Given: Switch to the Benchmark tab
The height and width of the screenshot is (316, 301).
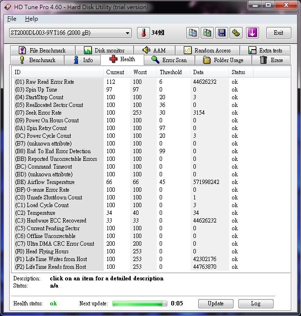Looking at the screenshot, I should pyautogui.click(x=37, y=60).
